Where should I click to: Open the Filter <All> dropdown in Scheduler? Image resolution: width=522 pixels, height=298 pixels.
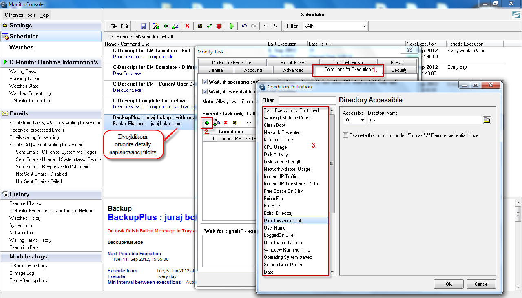pyautogui.click(x=364, y=26)
